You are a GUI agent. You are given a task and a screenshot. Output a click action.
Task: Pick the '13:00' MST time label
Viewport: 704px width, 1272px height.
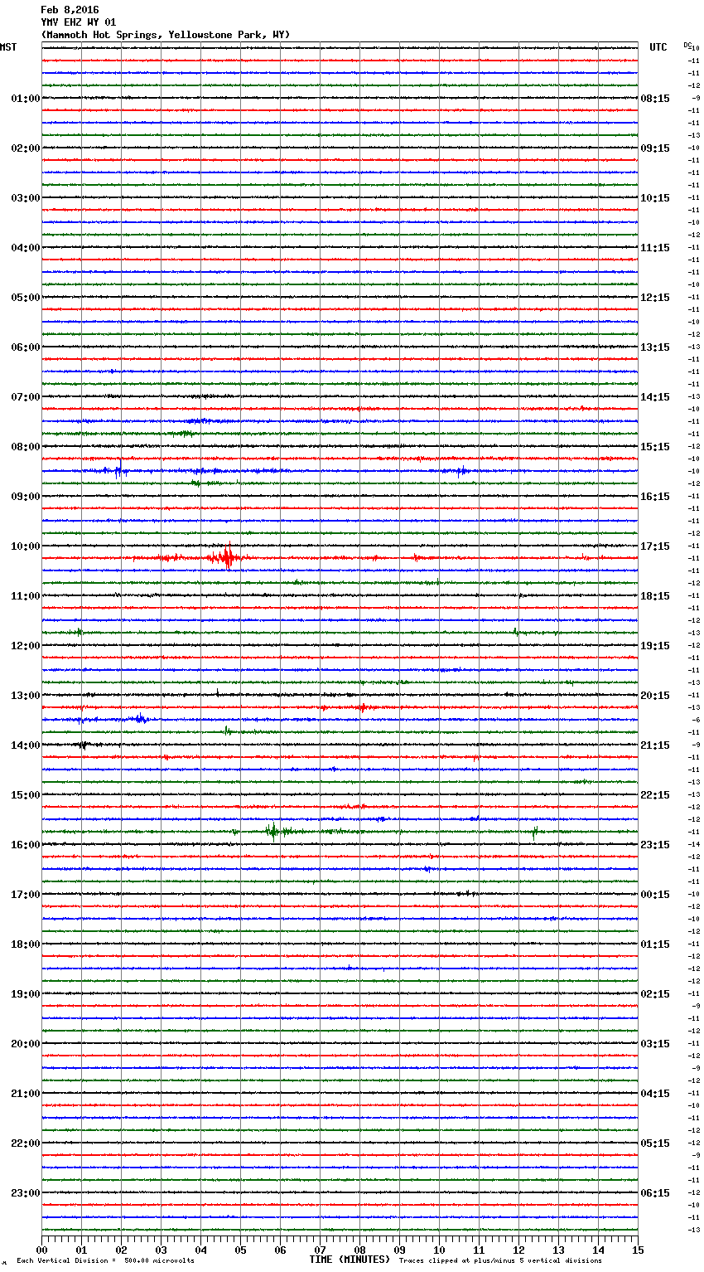click(26, 696)
